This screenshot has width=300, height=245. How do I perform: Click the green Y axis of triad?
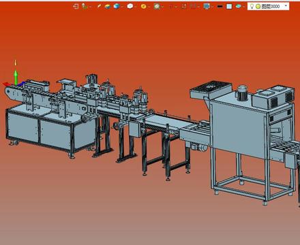[16, 77]
